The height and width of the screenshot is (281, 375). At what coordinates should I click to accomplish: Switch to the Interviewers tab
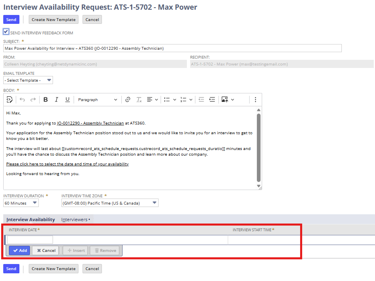click(x=76, y=220)
